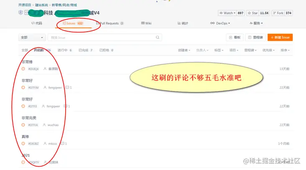Expand the 服务 menu
Image resolution: width=306 pixels, height=170 pixels.
tap(256, 23)
